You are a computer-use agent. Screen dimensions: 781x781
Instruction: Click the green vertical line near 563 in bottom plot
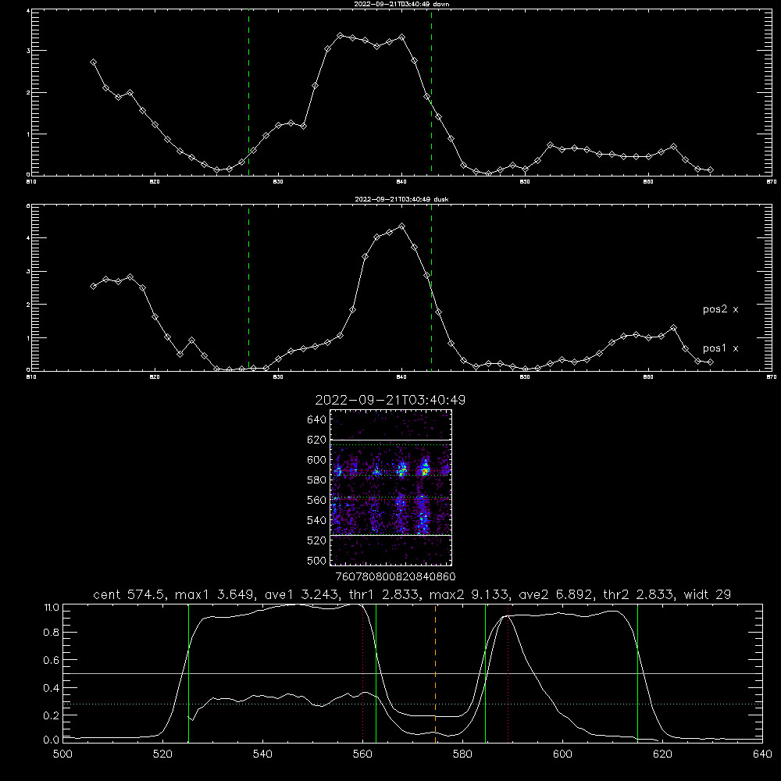point(376,672)
